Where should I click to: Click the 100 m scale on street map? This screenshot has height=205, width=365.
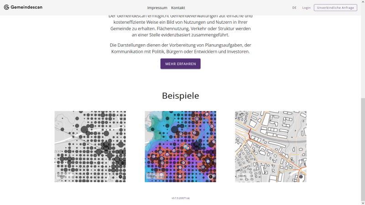point(241,176)
